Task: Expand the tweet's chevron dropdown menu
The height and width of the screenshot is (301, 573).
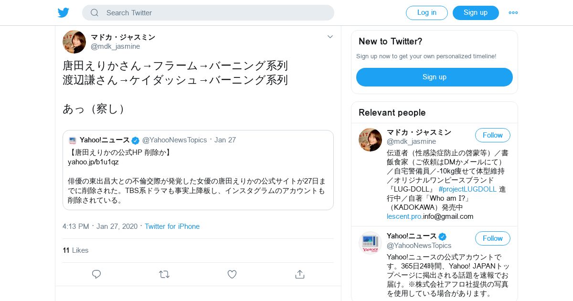Action: tap(330, 37)
